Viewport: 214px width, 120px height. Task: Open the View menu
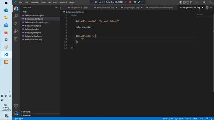(x=43, y=2)
